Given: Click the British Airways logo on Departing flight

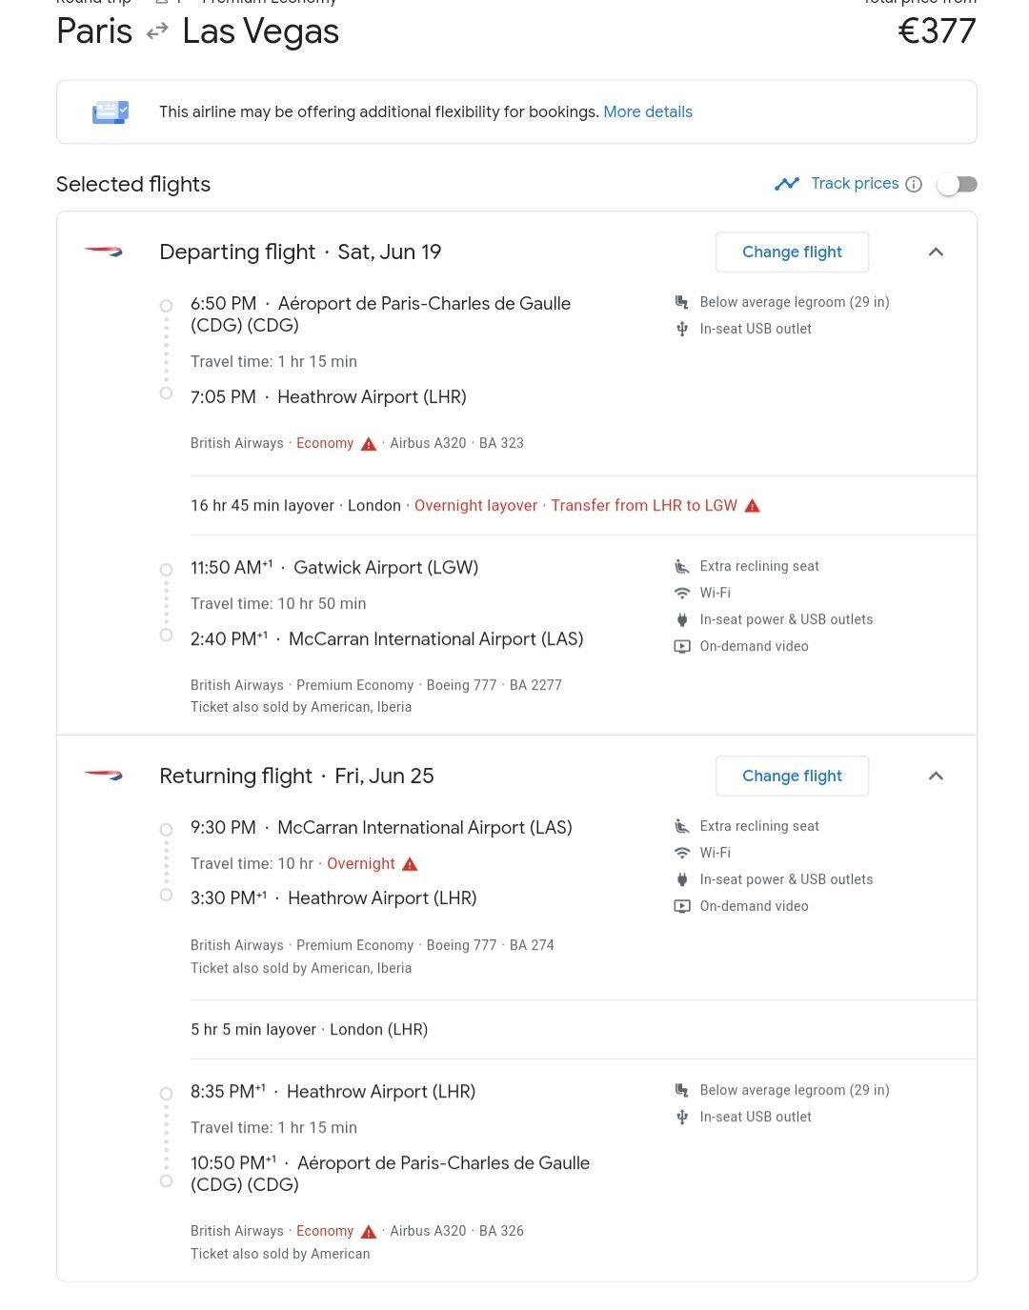Looking at the screenshot, I should [103, 252].
